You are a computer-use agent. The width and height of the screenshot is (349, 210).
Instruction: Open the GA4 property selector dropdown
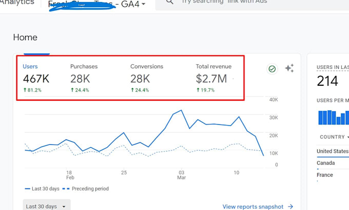point(97,5)
